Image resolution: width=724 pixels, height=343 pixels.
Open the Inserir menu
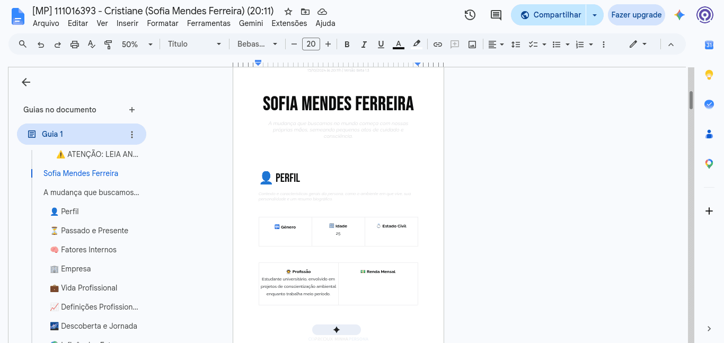127,23
